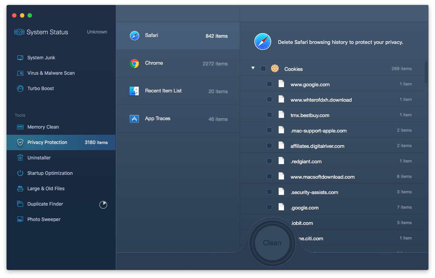435x278 pixels.
Task: Click the file icon for .security-assists.com
Action: pos(281,191)
